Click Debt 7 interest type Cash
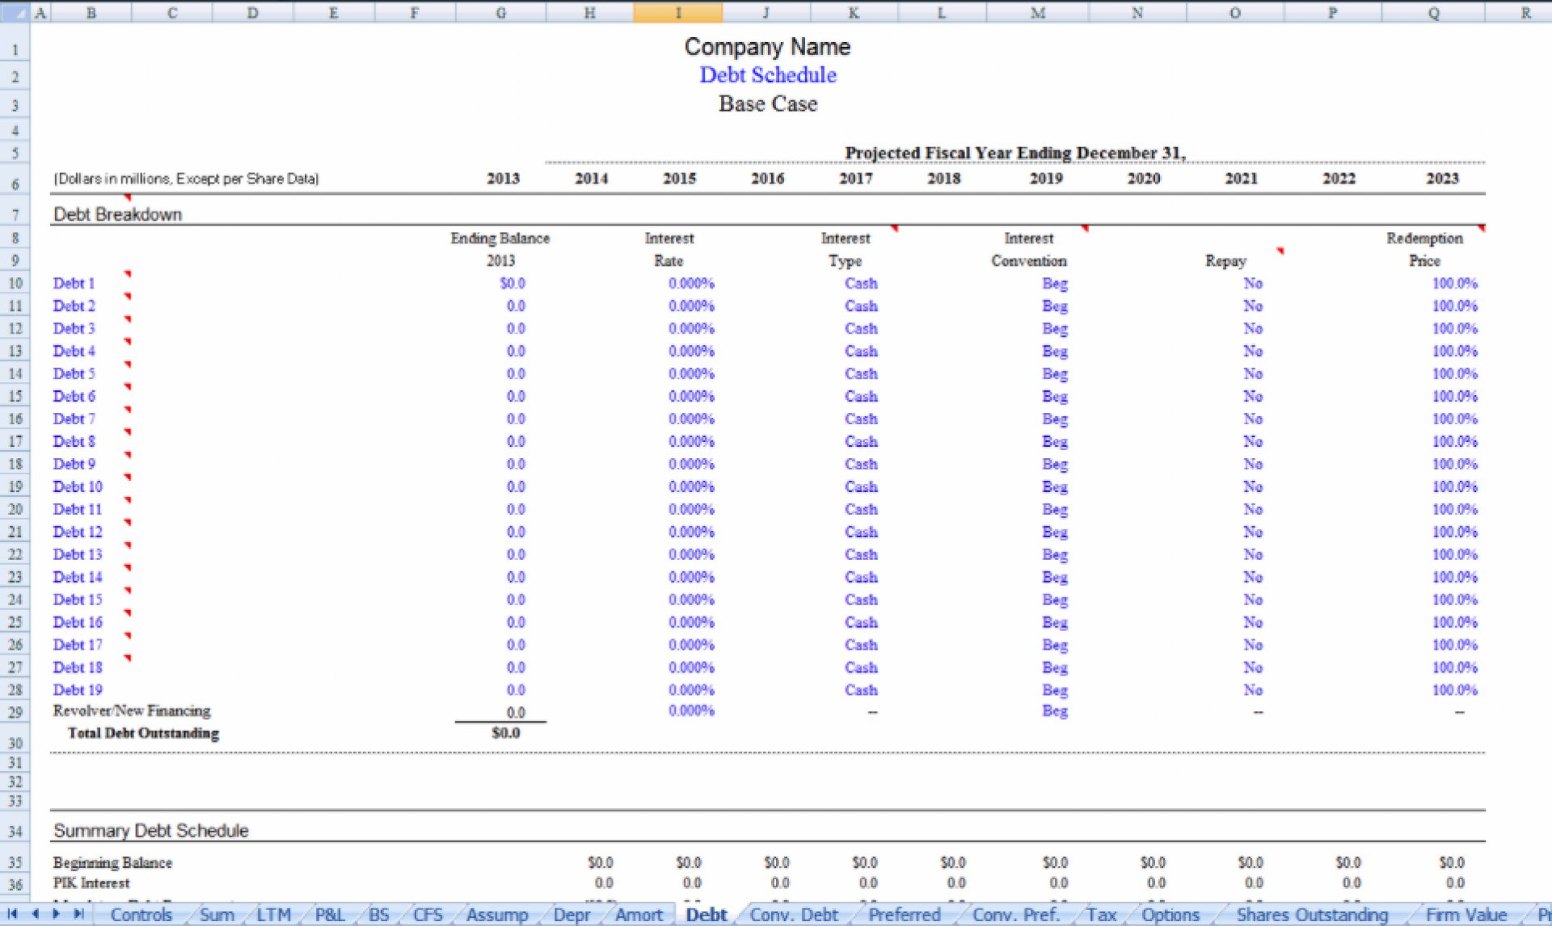The width and height of the screenshot is (1552, 926). coord(861,419)
